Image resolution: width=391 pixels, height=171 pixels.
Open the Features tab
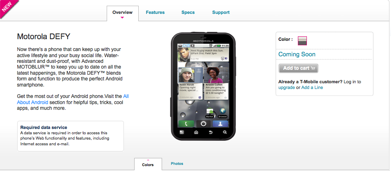tap(155, 12)
